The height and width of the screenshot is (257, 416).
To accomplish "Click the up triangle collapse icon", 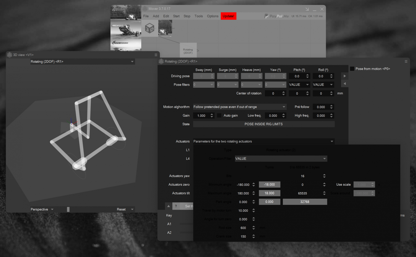I will pos(168,206).
